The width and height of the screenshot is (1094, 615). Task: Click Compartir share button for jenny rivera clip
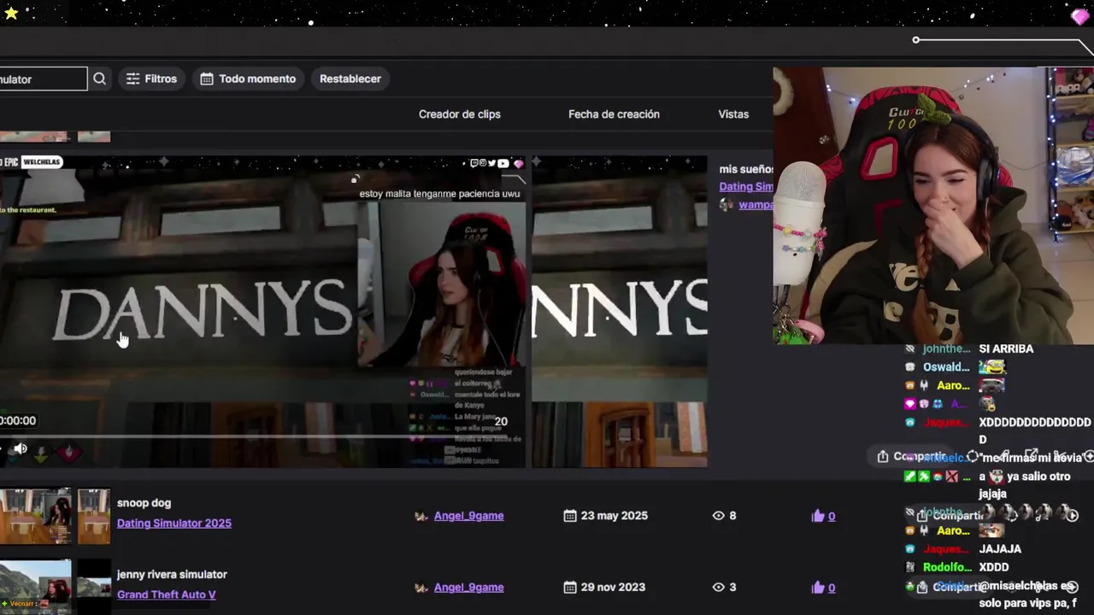pos(949,588)
